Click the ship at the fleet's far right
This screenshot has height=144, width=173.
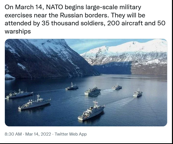point(138,93)
